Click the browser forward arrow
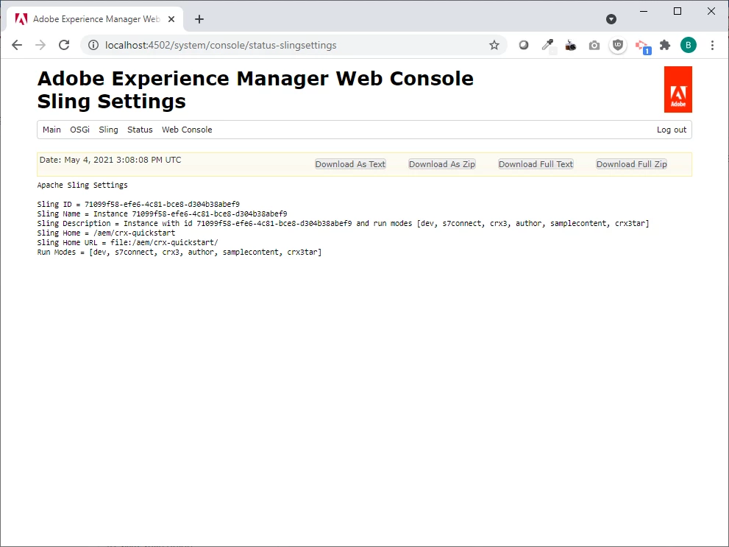This screenshot has width=729, height=547. point(40,45)
